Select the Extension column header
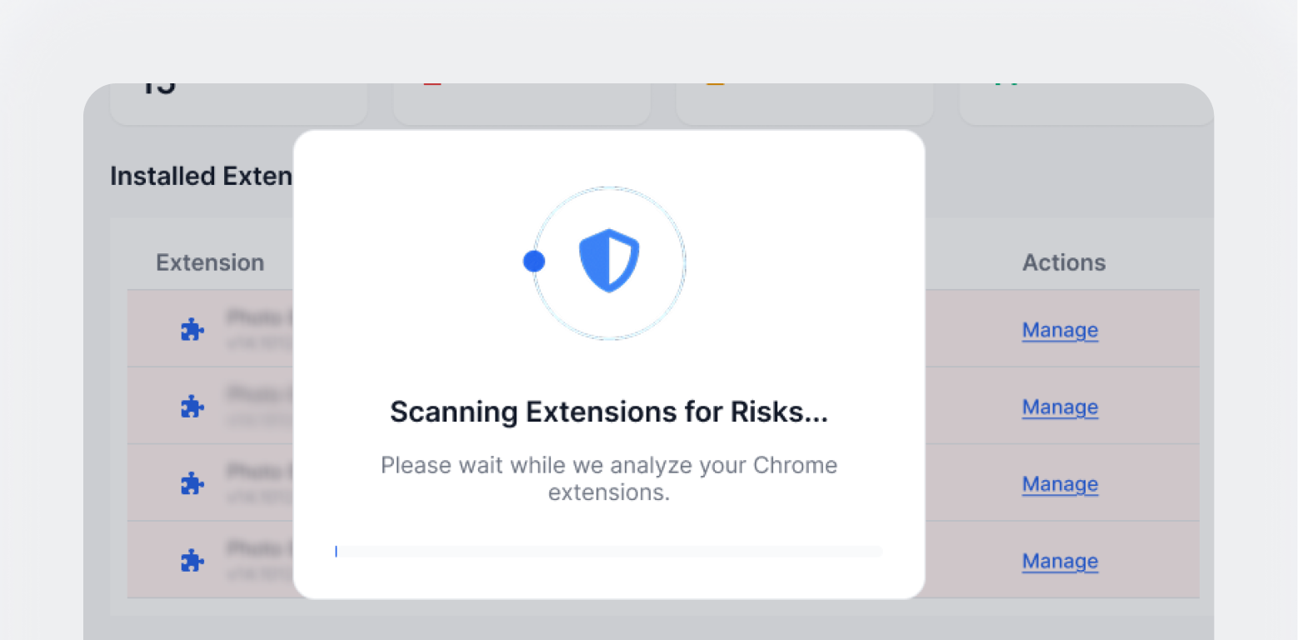The height and width of the screenshot is (640, 1298). 210,262
